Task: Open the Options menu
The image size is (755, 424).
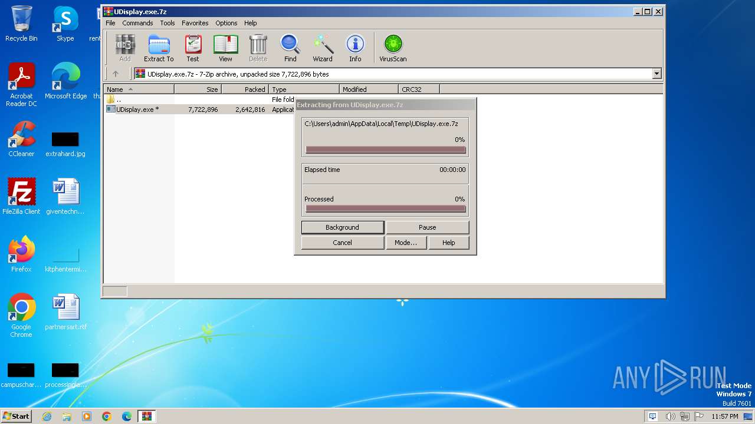Action: click(x=226, y=23)
